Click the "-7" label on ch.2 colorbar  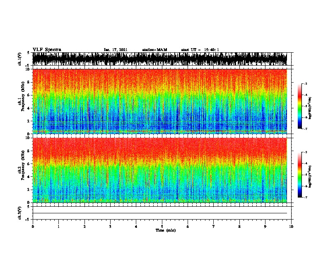click(305, 197)
